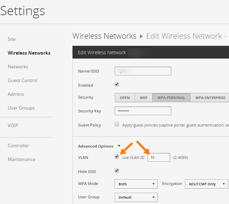Screen dimensions: 229x204
Task: Open the Encryption AES/CCMP Only dropdown
Action: 206,184
